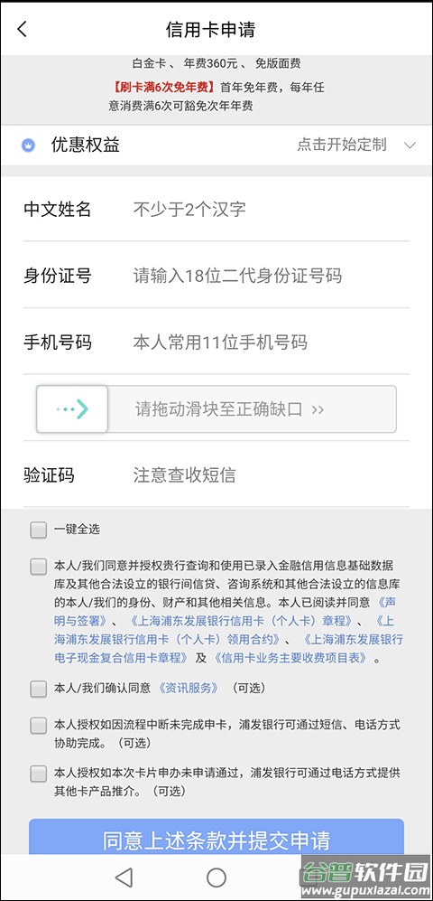Tap the blue crown icon beside 优惠权益
Image resolution: width=433 pixels, height=901 pixels.
pos(29,145)
